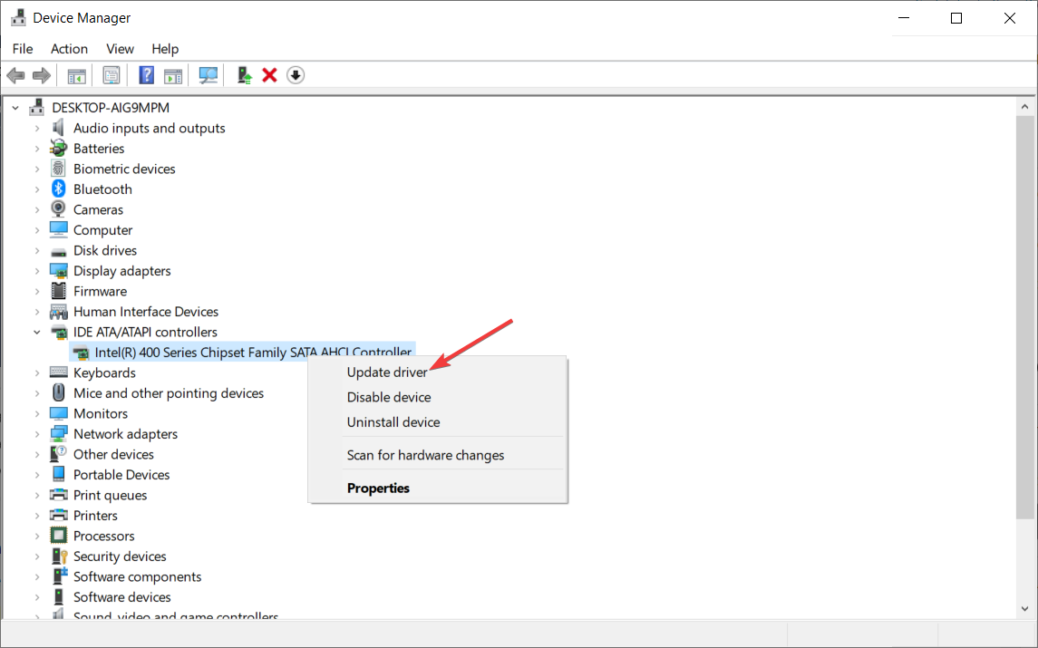Select the keyboard icon next to Keyboards
The width and height of the screenshot is (1038, 648).
coord(58,372)
